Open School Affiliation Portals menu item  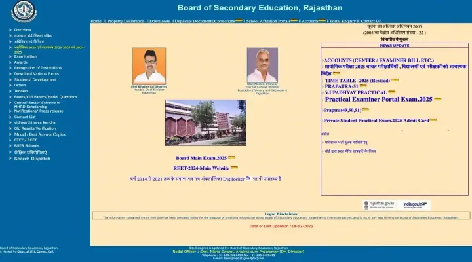click(268, 21)
